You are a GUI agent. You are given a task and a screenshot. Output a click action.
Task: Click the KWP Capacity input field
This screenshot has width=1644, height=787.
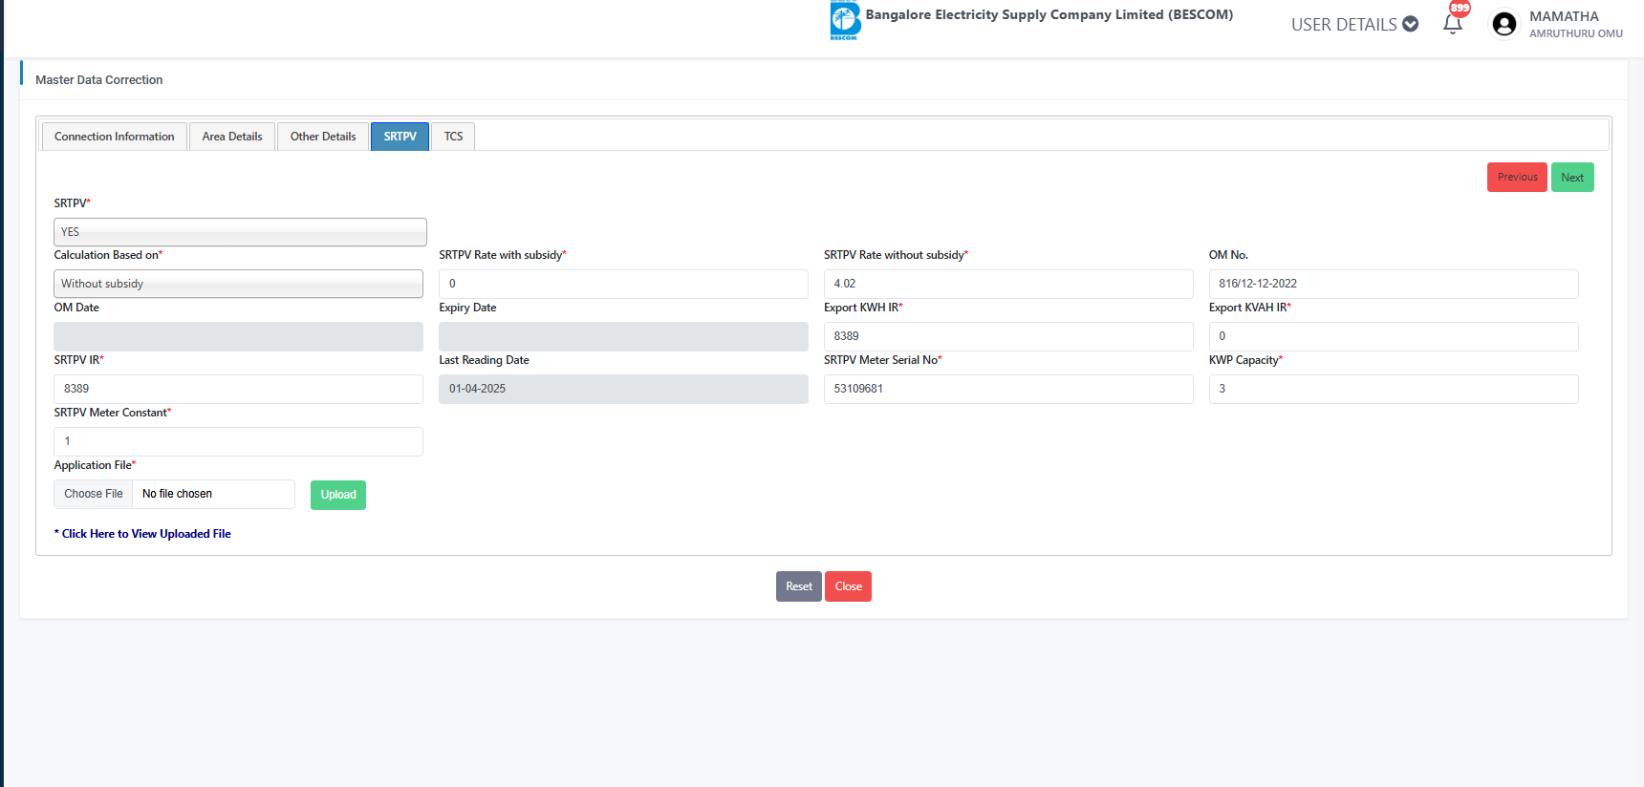(1393, 389)
